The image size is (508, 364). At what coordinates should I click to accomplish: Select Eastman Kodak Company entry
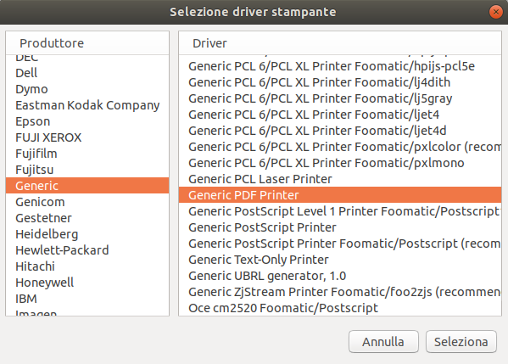pos(87,105)
